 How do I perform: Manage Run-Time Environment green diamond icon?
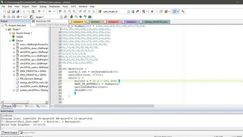point(80,17)
